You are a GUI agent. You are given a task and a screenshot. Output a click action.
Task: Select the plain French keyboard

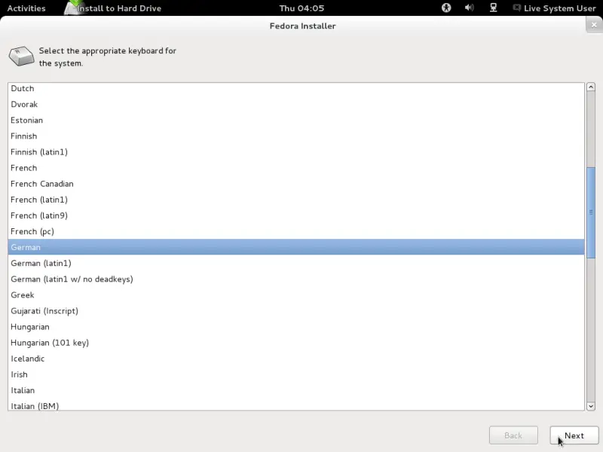point(296,168)
